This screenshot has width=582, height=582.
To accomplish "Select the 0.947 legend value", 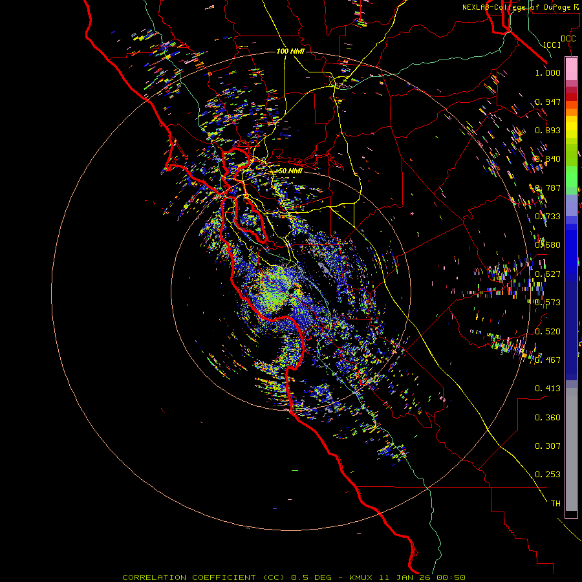I will (548, 102).
